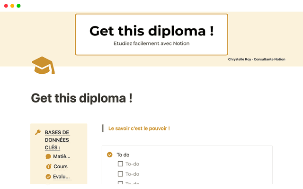The width and height of the screenshot is (303, 189).
Task: Open the Evaluations database link
Action: [62, 177]
